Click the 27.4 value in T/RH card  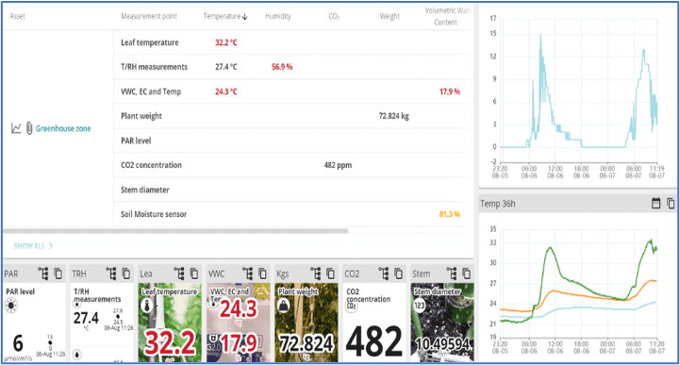(x=86, y=319)
